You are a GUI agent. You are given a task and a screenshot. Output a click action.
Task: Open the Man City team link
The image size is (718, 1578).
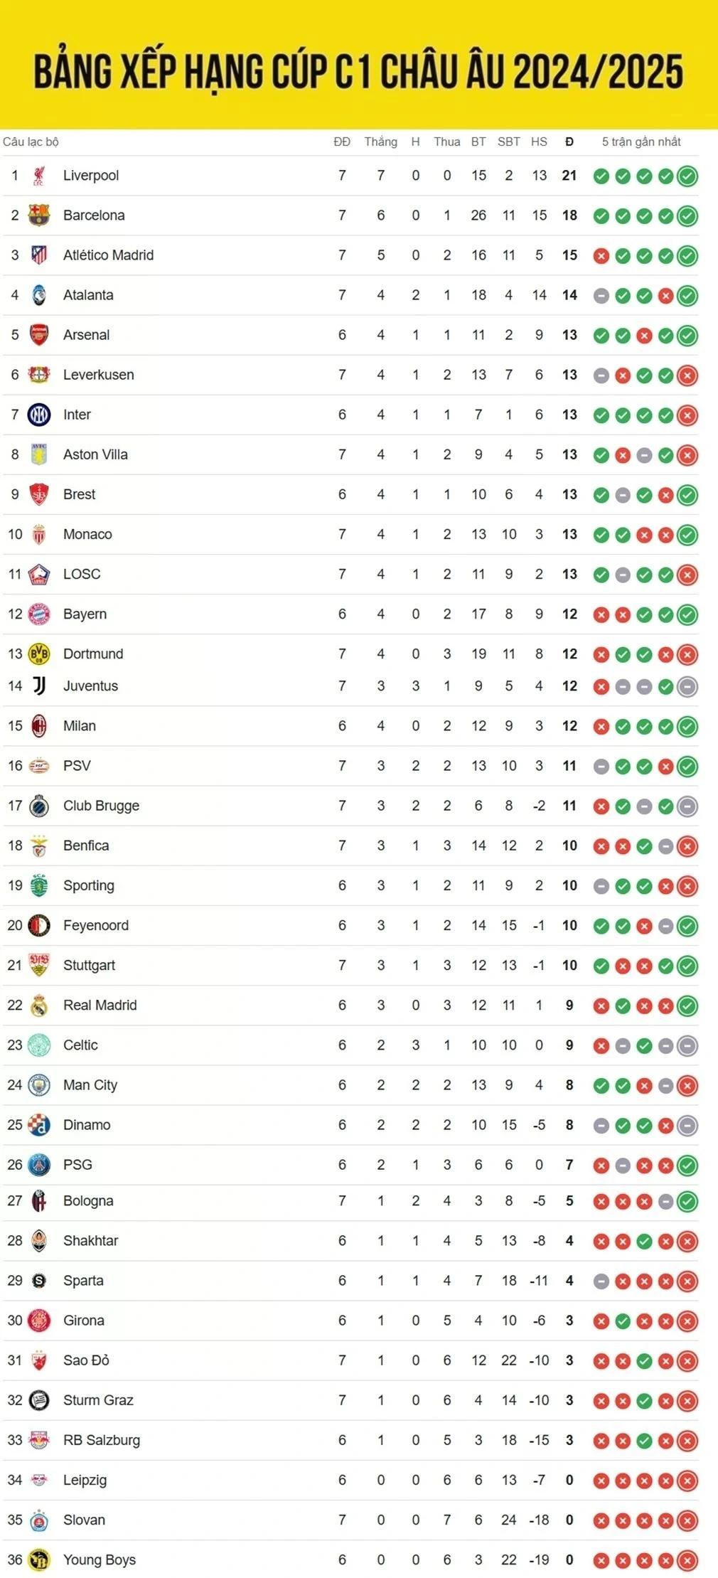click(x=90, y=1085)
